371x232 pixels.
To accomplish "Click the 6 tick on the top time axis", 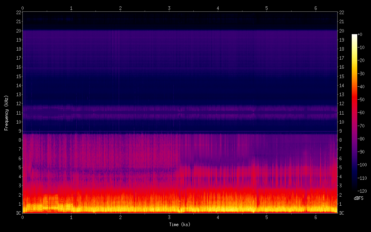I will (316, 8).
